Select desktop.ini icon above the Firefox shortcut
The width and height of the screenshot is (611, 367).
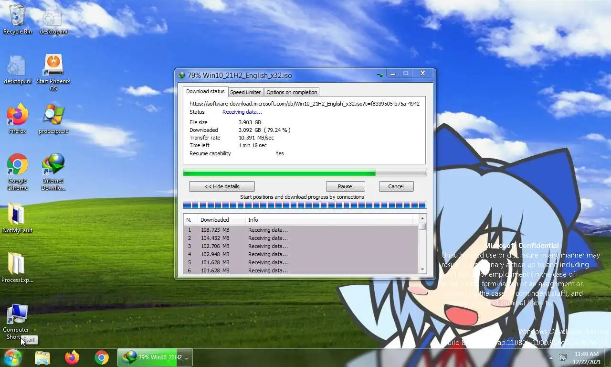coord(17,69)
